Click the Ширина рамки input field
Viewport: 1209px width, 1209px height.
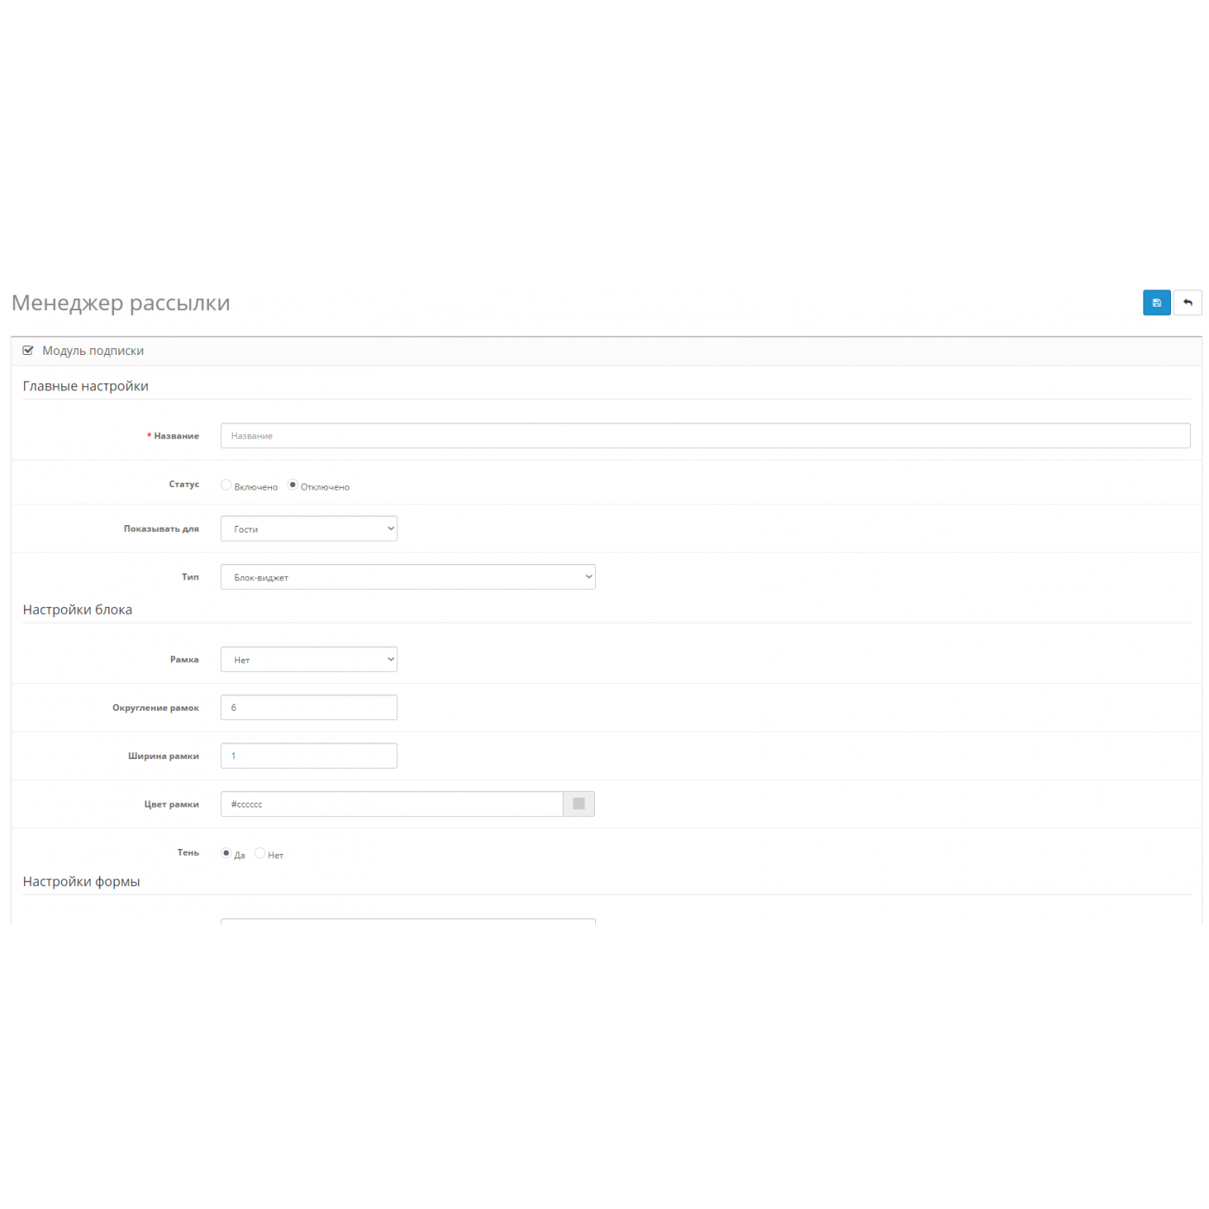click(x=308, y=756)
